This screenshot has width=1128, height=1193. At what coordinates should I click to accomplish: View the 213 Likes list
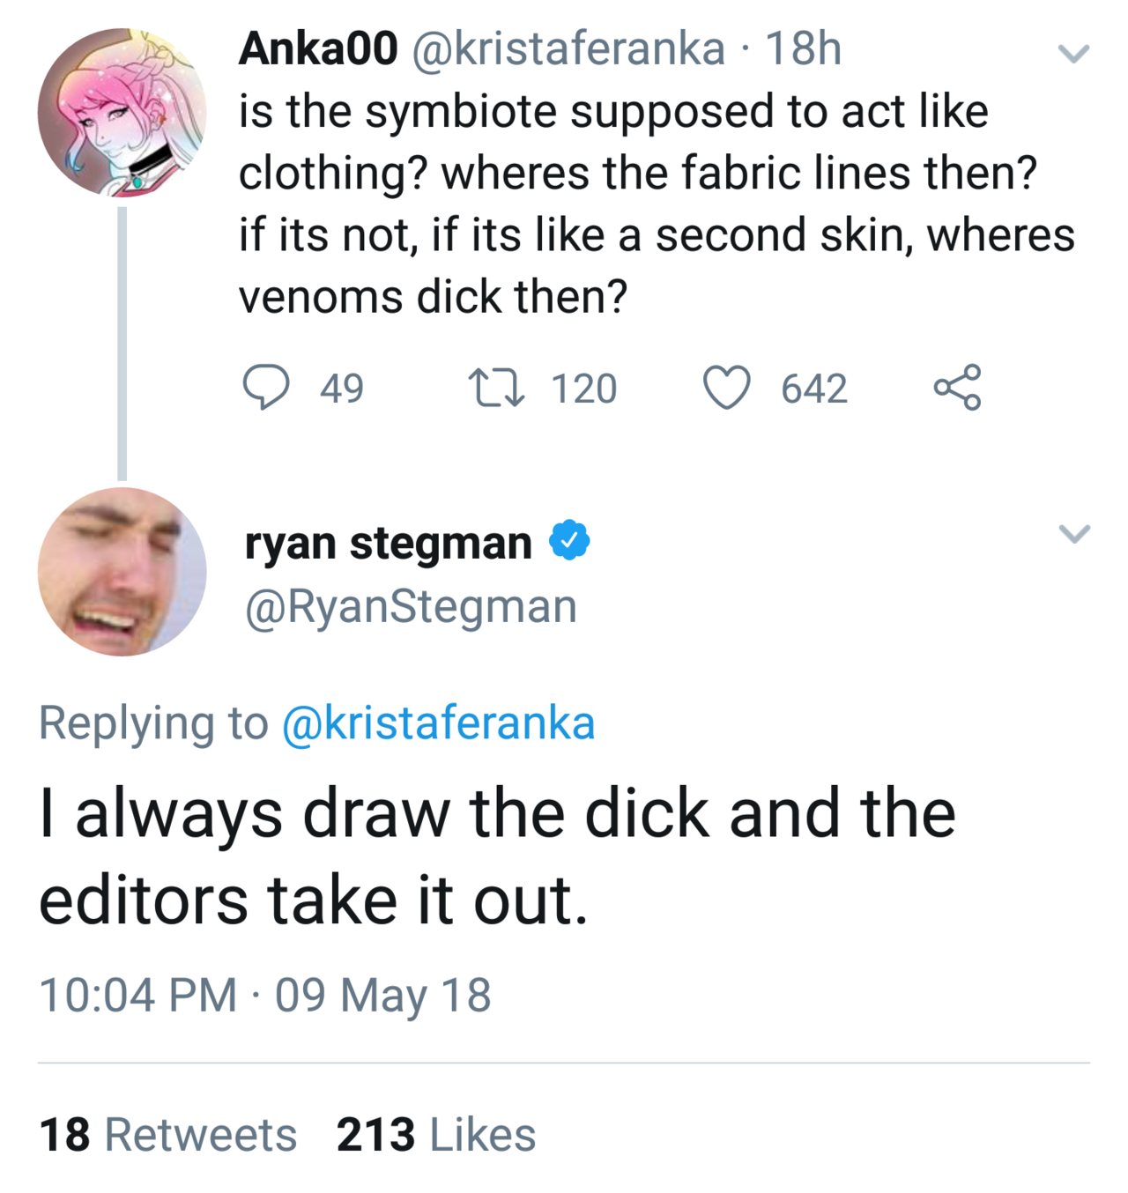pos(436,1134)
